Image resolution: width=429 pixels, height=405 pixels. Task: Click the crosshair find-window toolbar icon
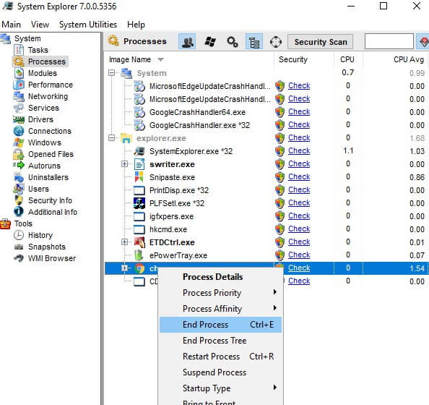point(275,42)
